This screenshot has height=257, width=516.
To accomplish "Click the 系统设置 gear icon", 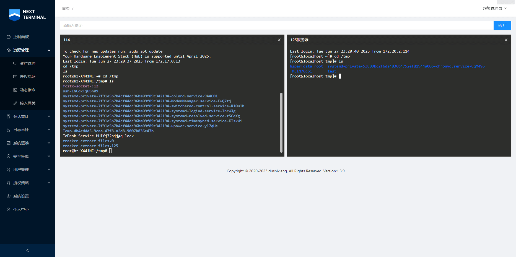I will point(9,196).
